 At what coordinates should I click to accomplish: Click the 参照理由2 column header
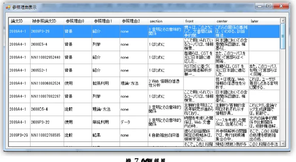tap(134, 21)
